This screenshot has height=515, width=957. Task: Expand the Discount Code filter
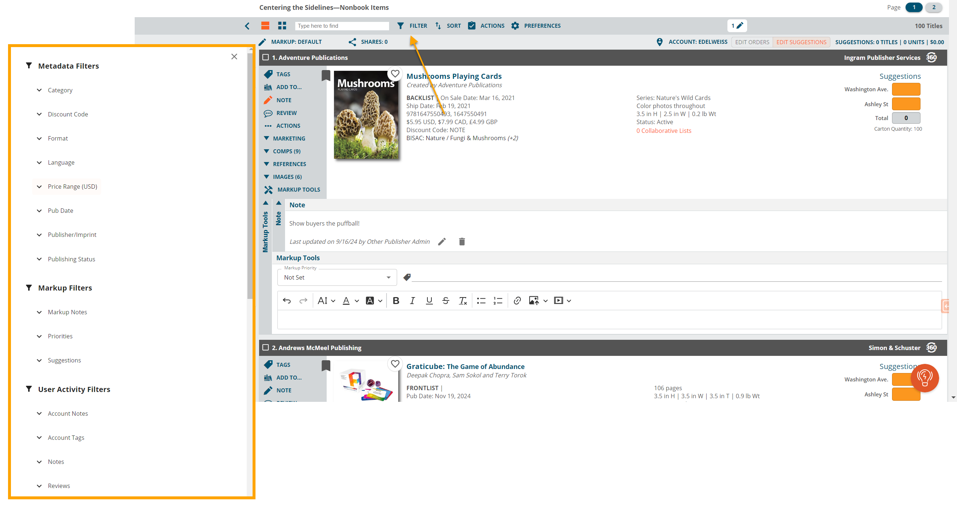point(63,115)
